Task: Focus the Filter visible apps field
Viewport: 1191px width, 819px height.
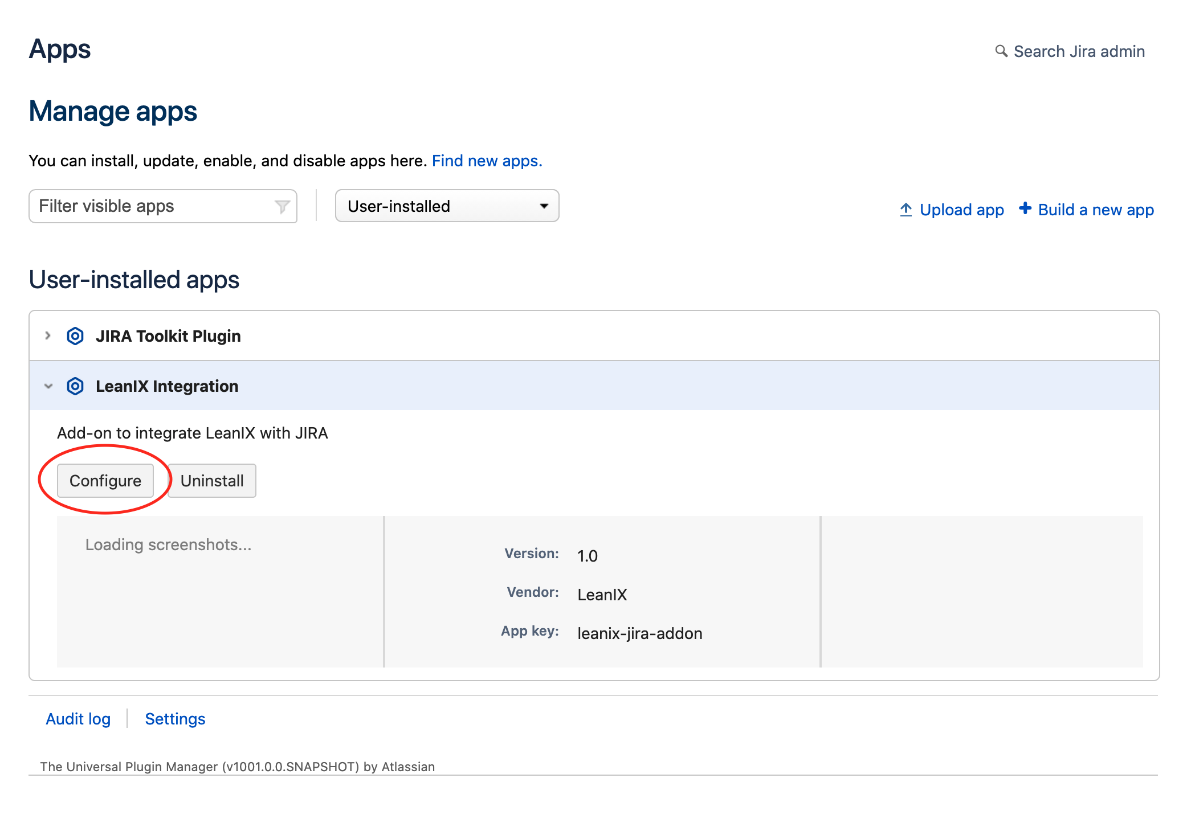Action: 163,206
